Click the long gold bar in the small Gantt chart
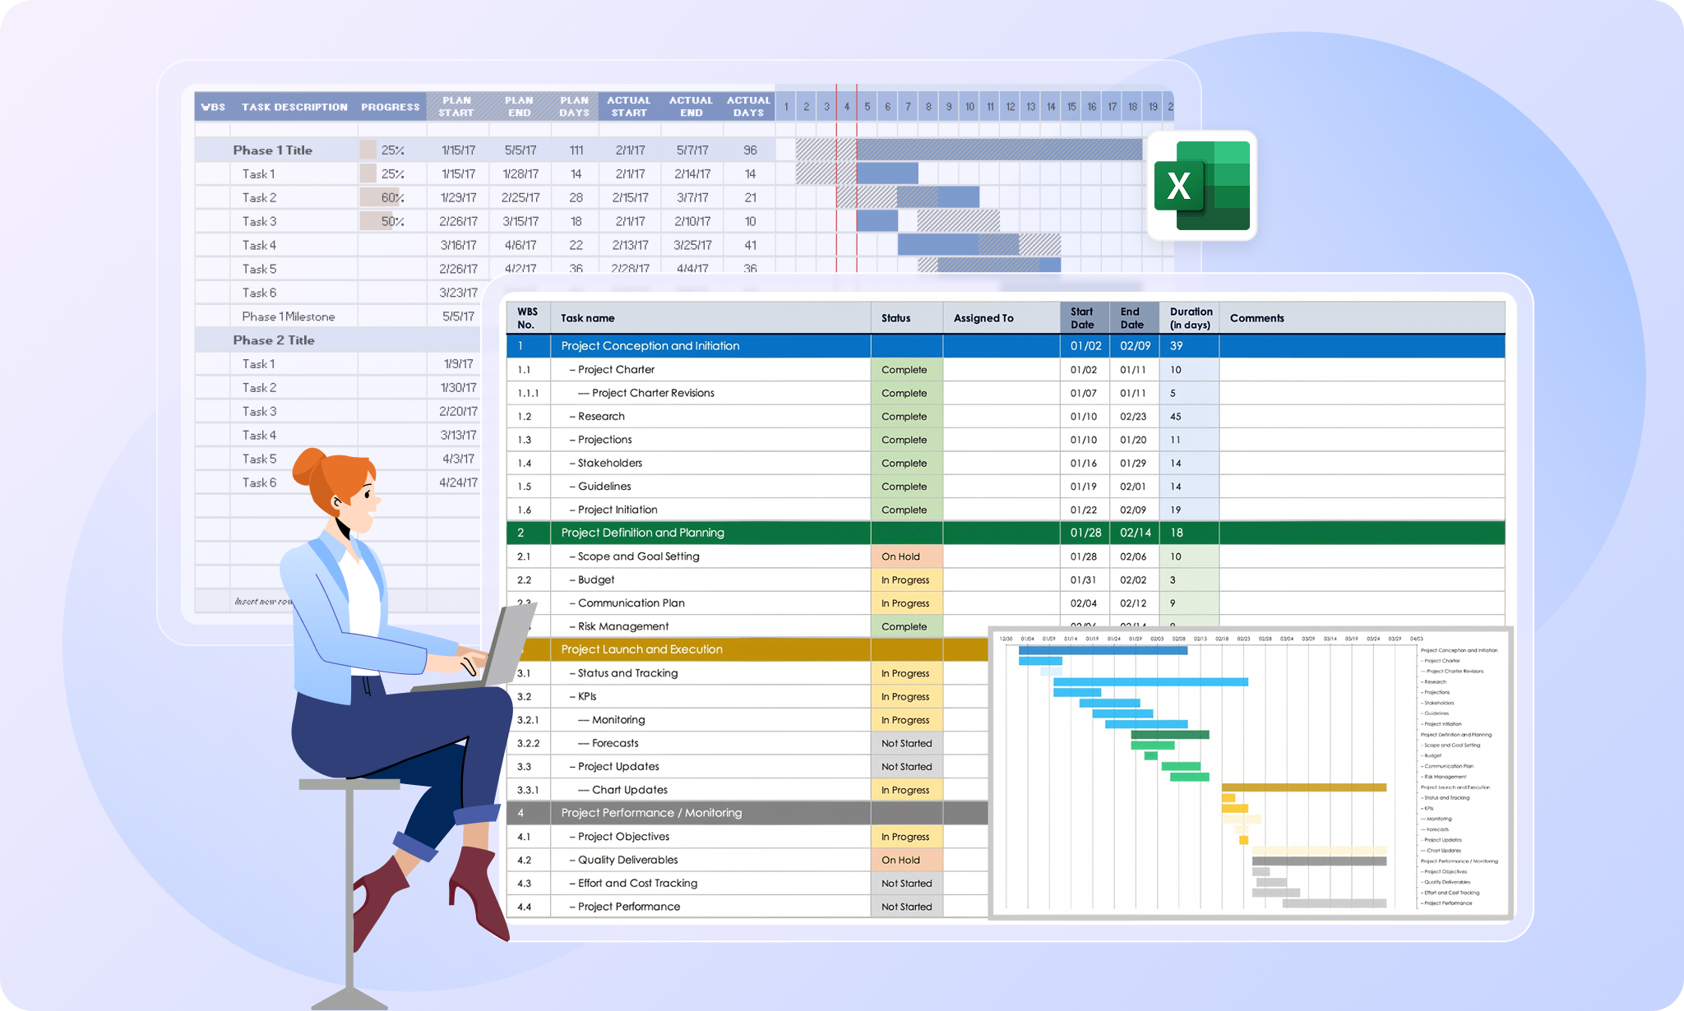This screenshot has width=1684, height=1011. point(1304,787)
